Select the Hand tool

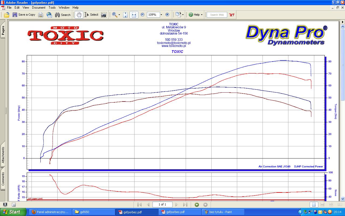click(79, 15)
